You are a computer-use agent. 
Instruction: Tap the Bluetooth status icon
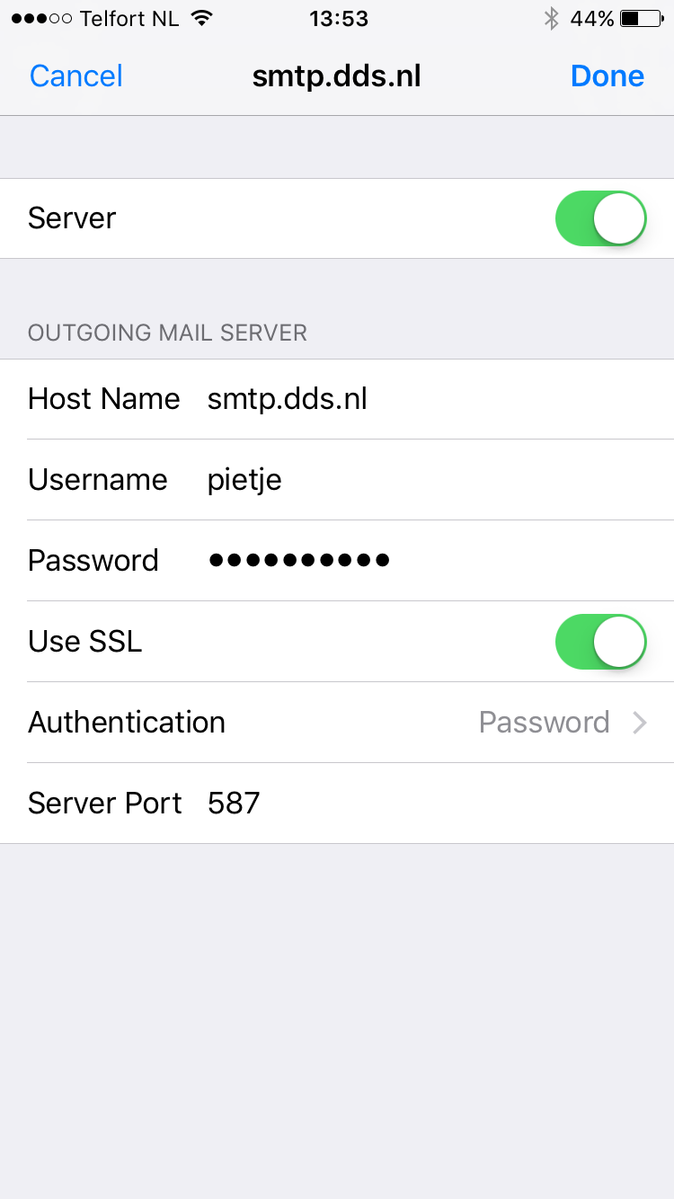(552, 18)
